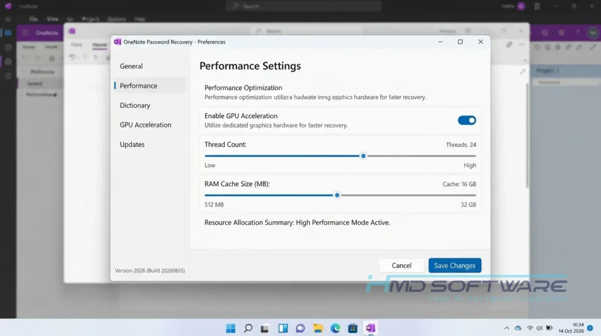
Task: Click the blue notification badge in tray
Action: pos(590,328)
